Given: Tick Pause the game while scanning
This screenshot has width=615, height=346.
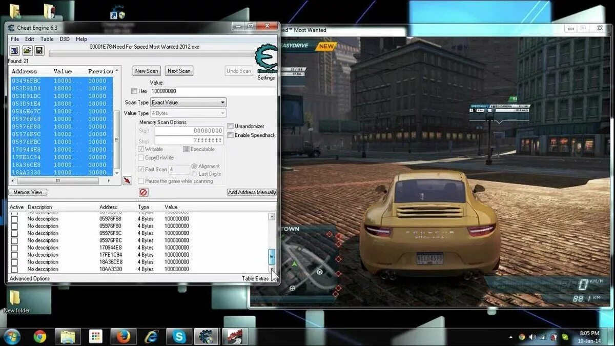Looking at the screenshot, I should click(141, 181).
